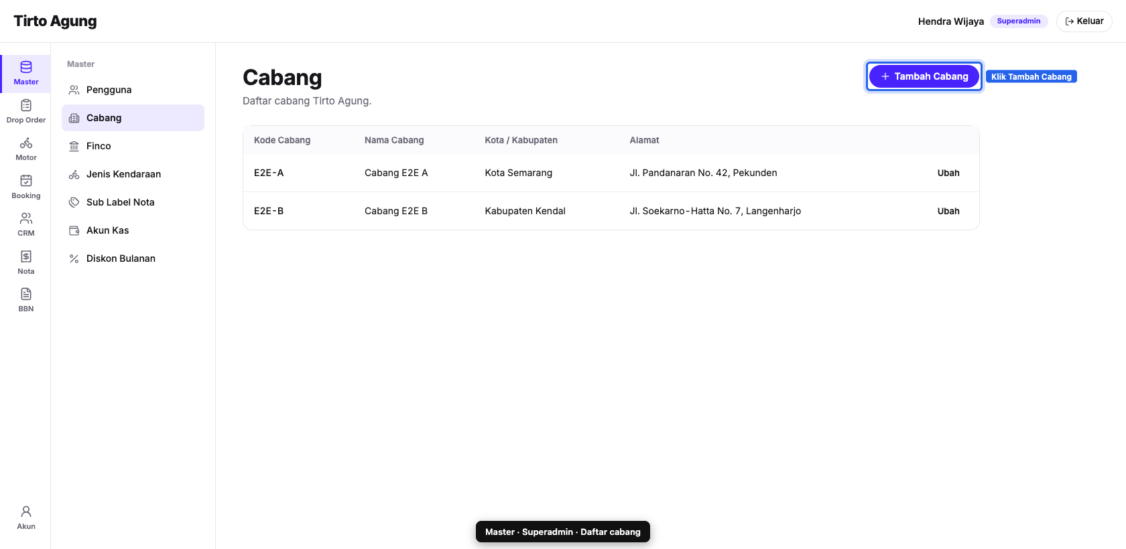Screen dimensions: 1126x549
Task: Click Ubah for the E2E-A branch
Action: coord(948,173)
